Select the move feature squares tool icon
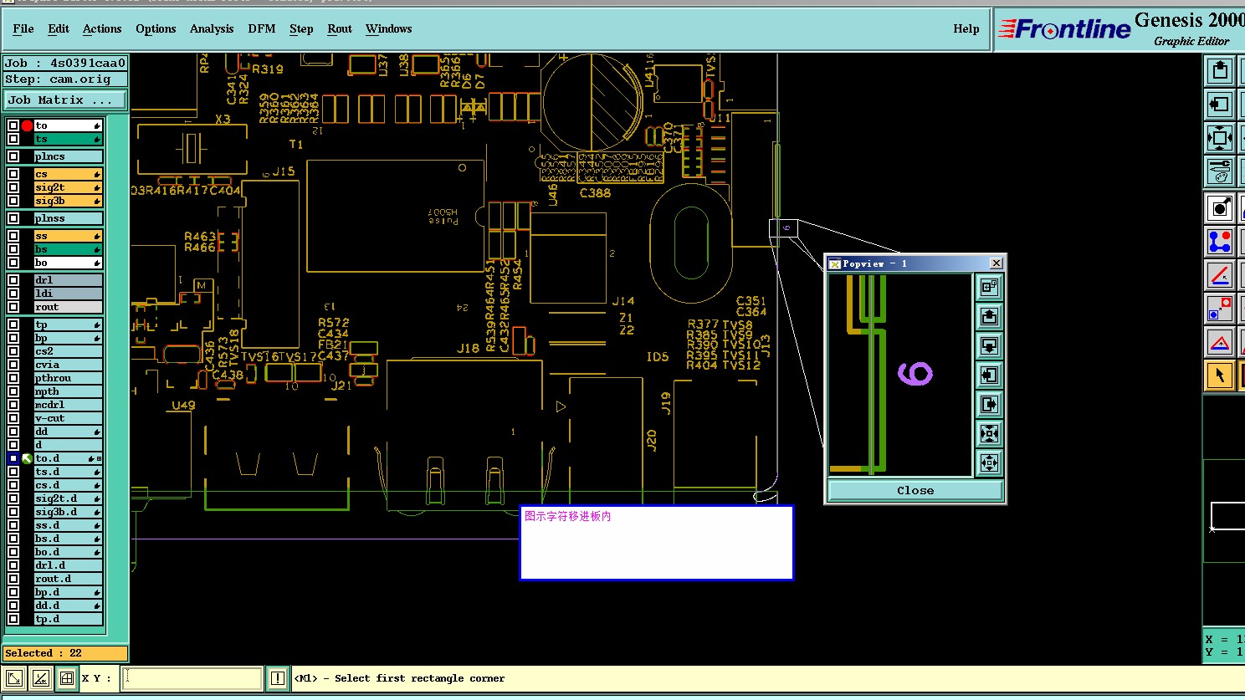The height and width of the screenshot is (700, 1245). [x=1220, y=309]
